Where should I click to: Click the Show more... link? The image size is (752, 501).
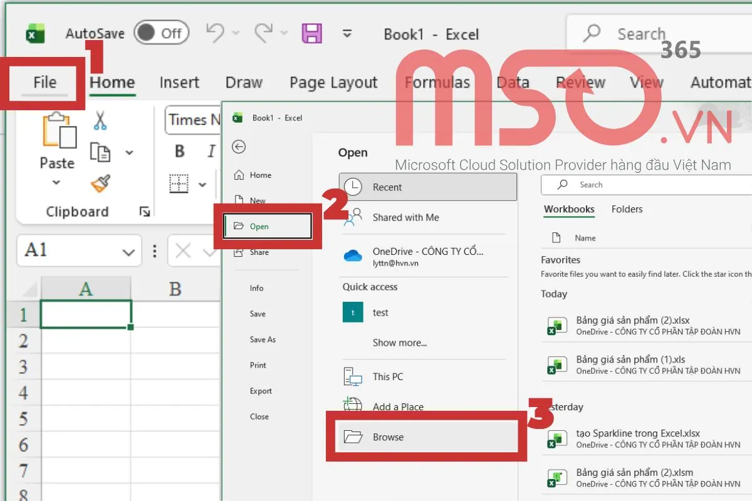(x=400, y=343)
